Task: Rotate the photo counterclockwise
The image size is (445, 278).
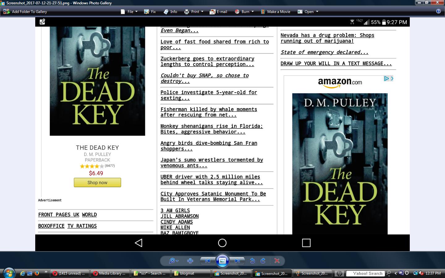Action: [252, 261]
